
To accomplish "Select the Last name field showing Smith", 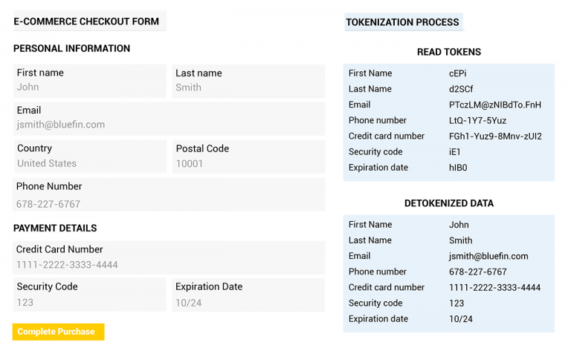I will click(248, 81).
